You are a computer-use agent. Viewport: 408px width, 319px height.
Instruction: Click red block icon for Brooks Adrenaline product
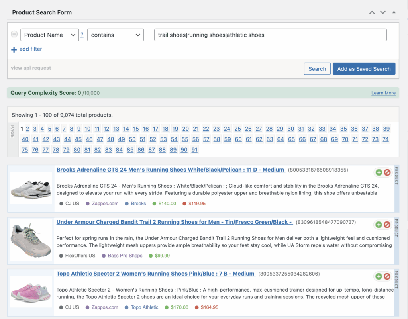point(387,172)
